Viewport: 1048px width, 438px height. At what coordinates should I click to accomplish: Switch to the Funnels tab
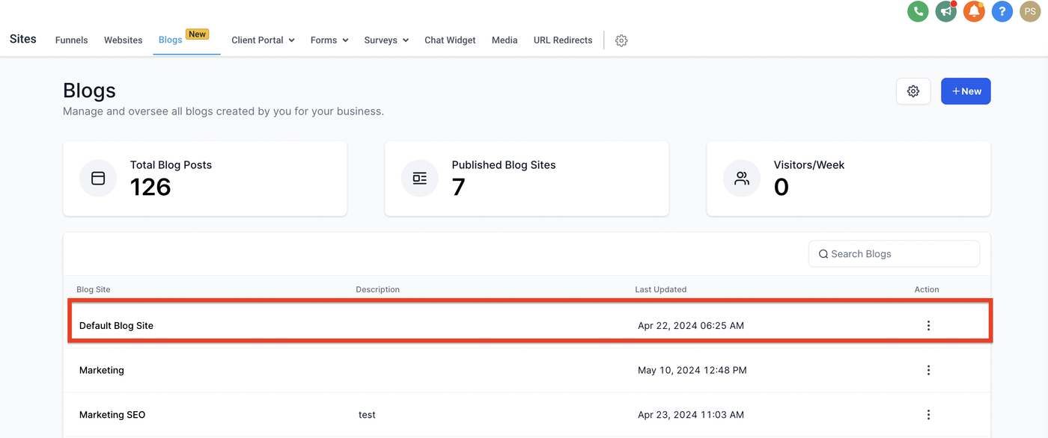(x=71, y=40)
